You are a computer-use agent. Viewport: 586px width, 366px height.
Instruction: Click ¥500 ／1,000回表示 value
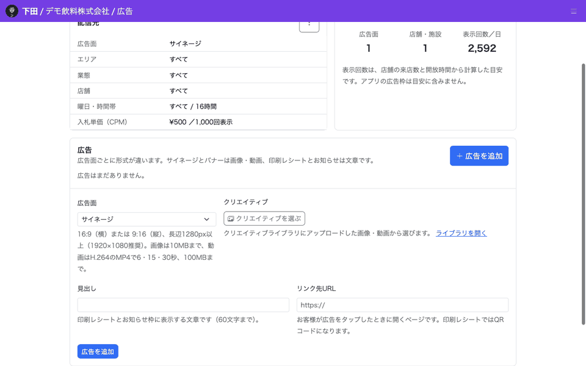coord(201,122)
